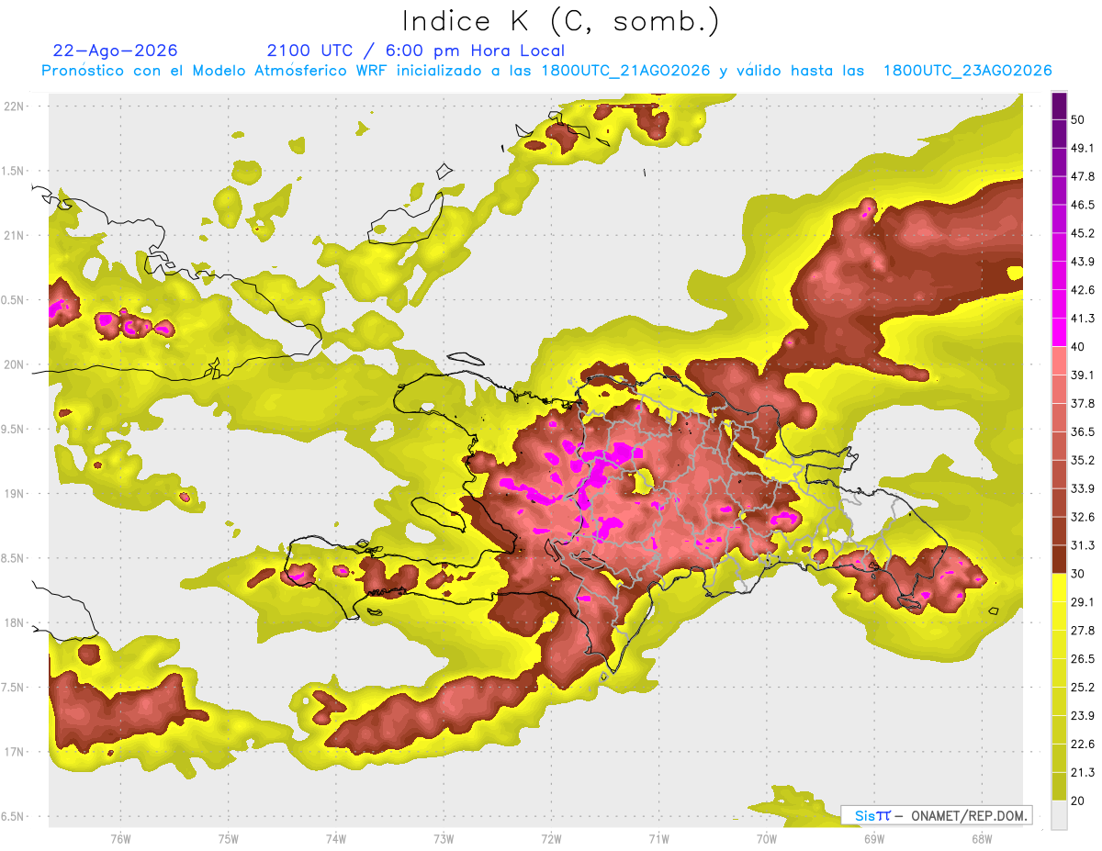
Task: Click the '2100 UTC / 6:00 pm Hora Local' text
Action: [x=415, y=50]
